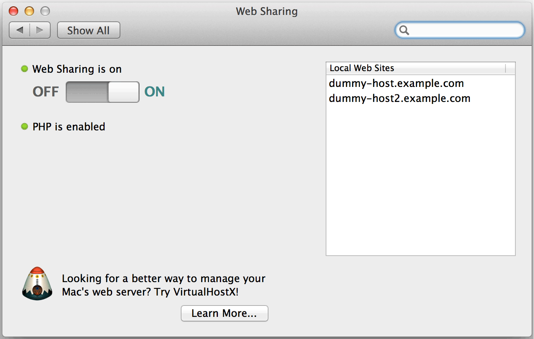
Task: Click the Local Web Sites column header
Action: point(361,68)
